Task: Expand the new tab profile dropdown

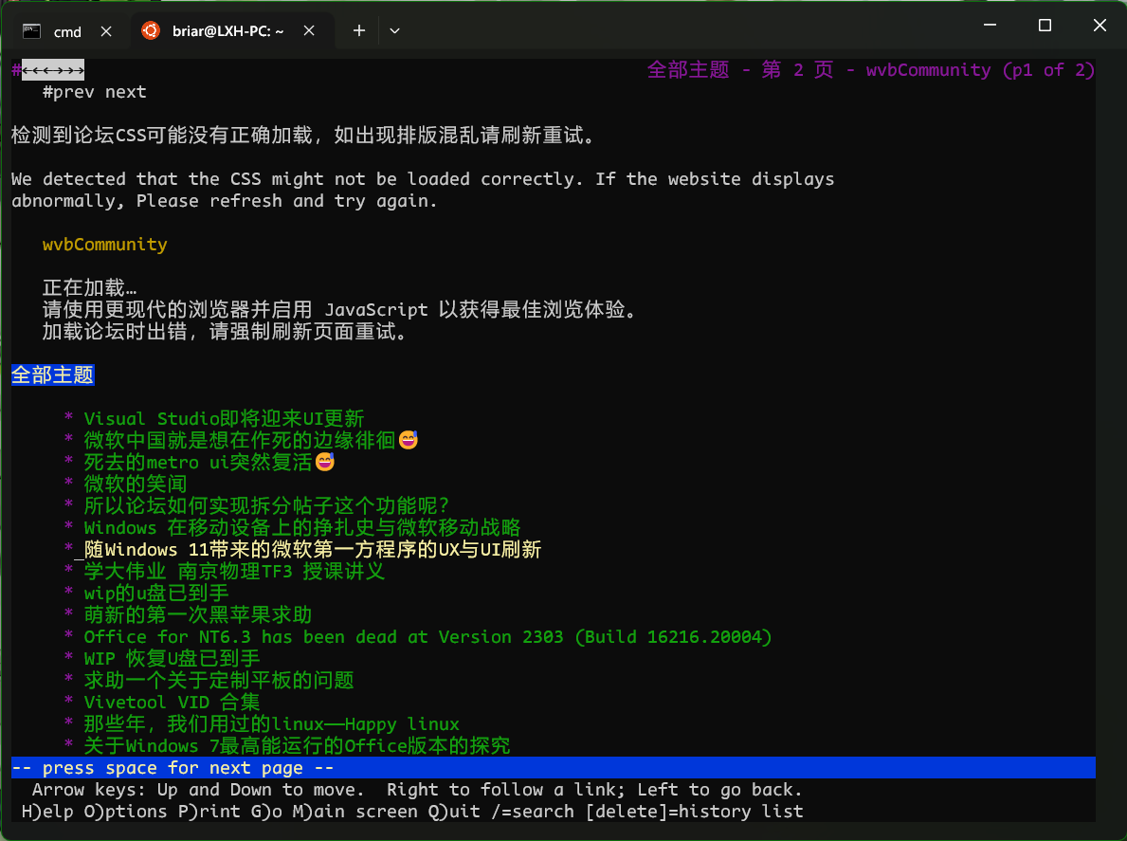Action: 394,31
